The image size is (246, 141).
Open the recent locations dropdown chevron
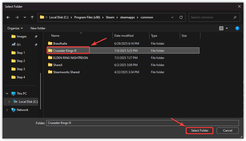point(25,17)
